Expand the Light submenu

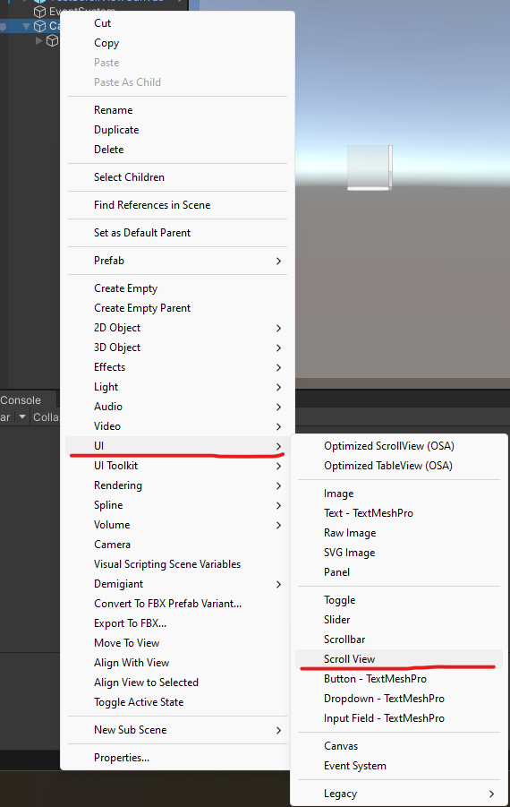point(177,387)
